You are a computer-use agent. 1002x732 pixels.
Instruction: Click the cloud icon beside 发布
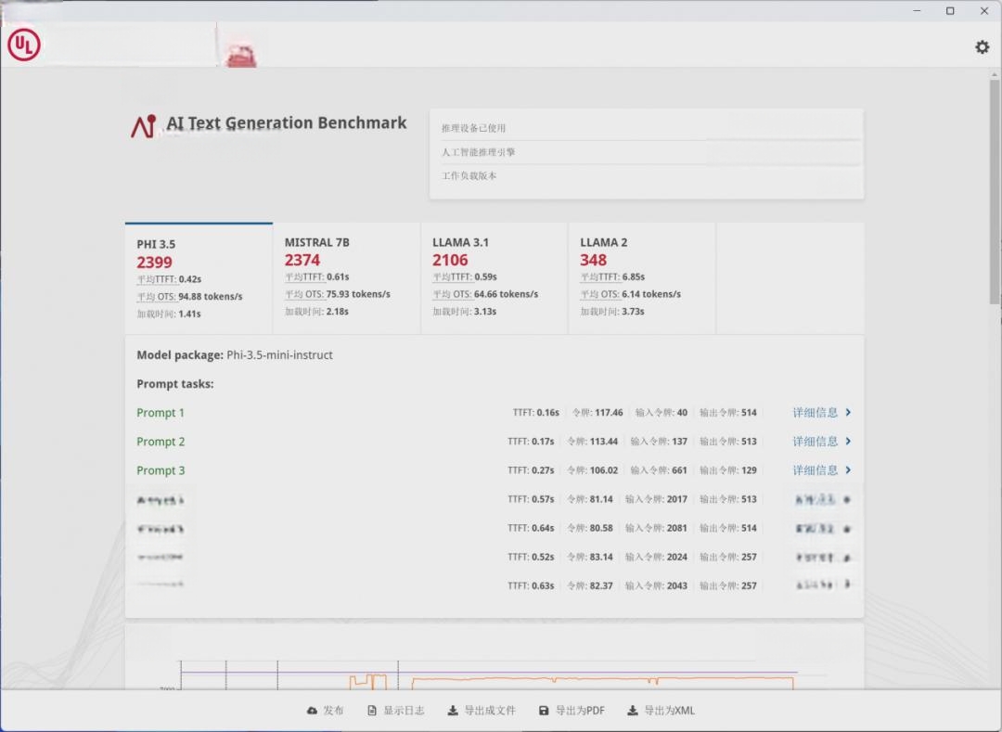click(312, 711)
